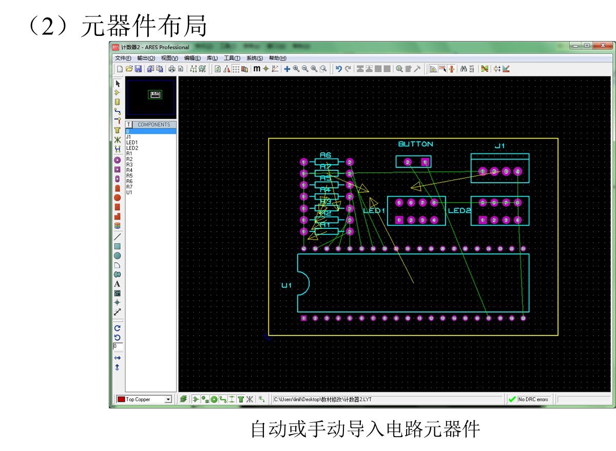Select the Via placement mode tool

(x=118, y=120)
